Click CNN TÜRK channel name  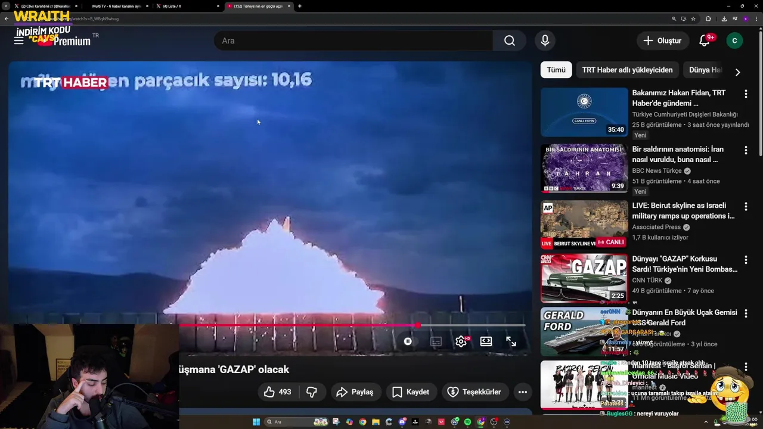pyautogui.click(x=647, y=281)
